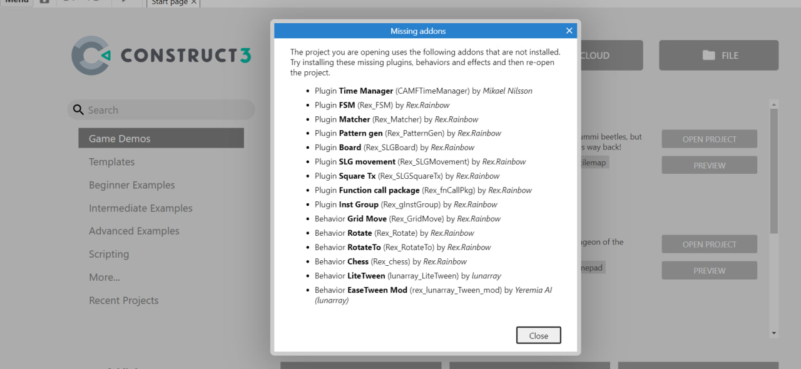801x369 pixels.
Task: Click the 'Matcher' plugin entry
Action: click(x=397, y=119)
